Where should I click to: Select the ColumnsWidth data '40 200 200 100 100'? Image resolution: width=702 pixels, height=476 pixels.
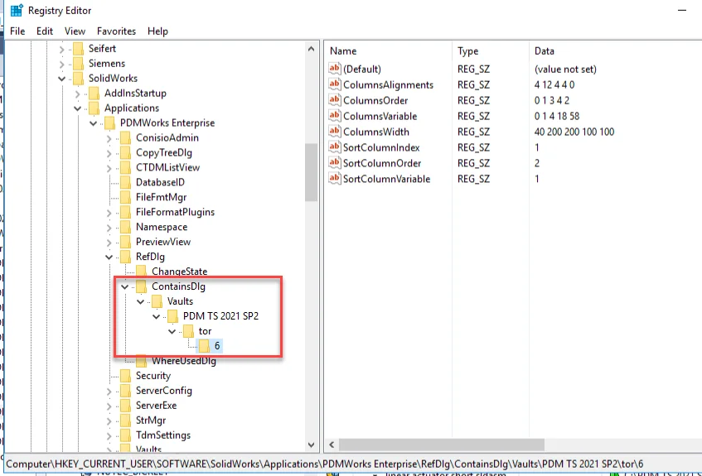click(x=574, y=132)
